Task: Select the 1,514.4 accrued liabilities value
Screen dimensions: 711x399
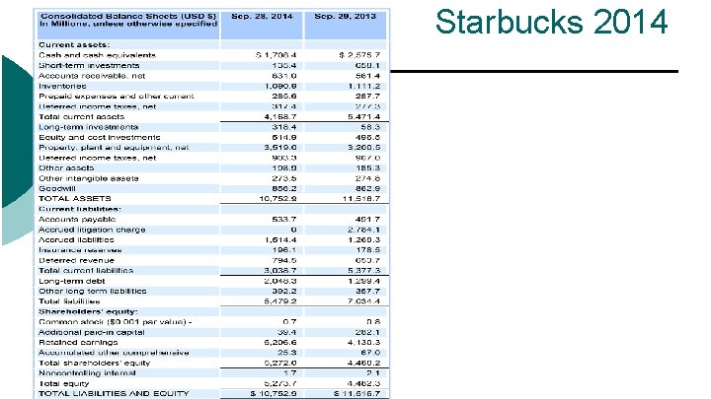Action: [280, 240]
